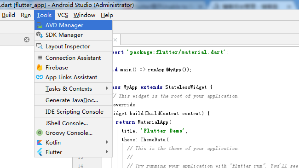This screenshot has width=299, height=168.
Task: Click the Connection Assistant list icon
Action: (x=40, y=58)
